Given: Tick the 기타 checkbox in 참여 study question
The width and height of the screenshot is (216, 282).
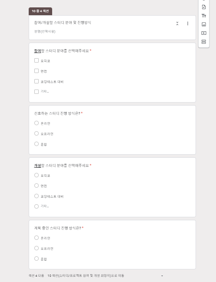Looking at the screenshot, I should [37, 92].
